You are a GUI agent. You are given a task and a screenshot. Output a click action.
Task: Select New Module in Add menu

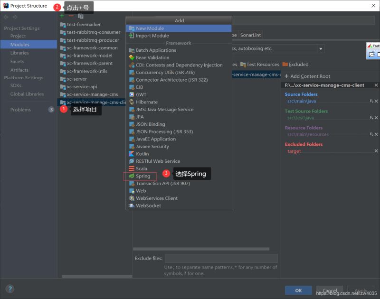pyautogui.click(x=179, y=28)
